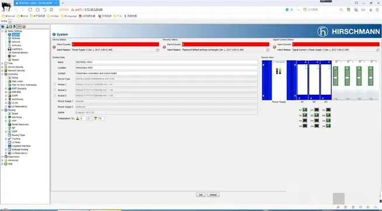
Task: Open the Port icon in Basic Settings
Action: coord(9,56)
